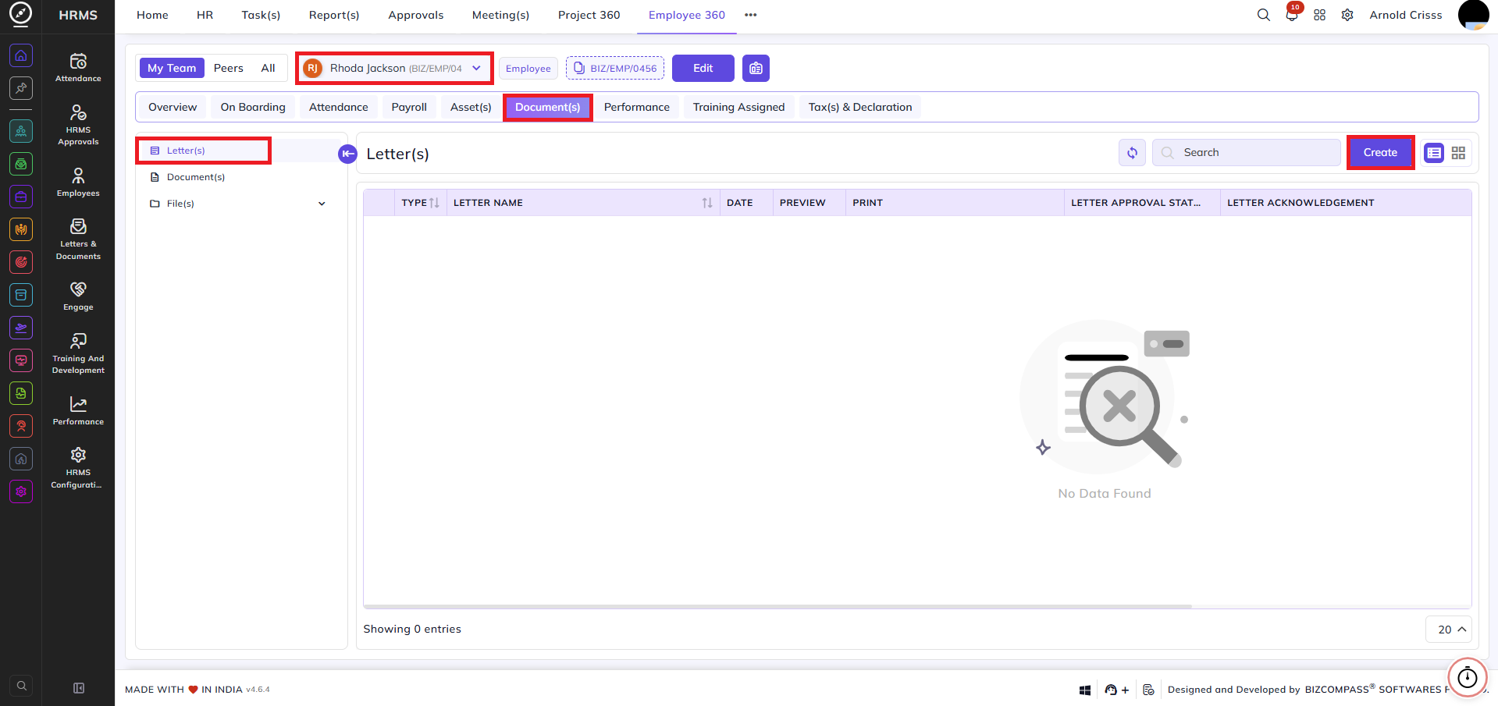1498x706 pixels.
Task: Open the magenta gear module icon
Action: coord(21,491)
